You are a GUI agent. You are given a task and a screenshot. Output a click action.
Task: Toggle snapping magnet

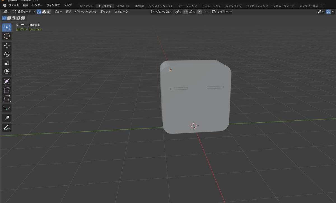pyautogui.click(x=185, y=12)
